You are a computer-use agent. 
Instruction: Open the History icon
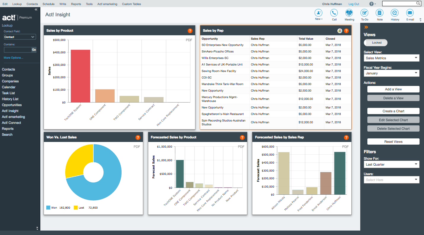pos(395,13)
